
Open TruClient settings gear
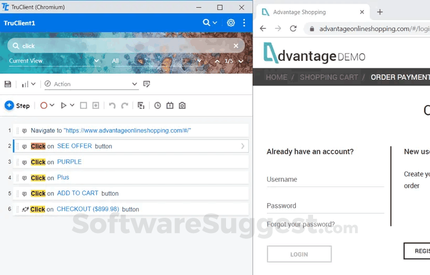pos(231,23)
